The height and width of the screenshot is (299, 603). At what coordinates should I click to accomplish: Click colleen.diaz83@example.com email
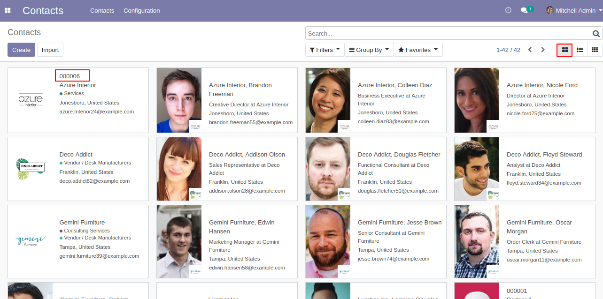(x=394, y=121)
